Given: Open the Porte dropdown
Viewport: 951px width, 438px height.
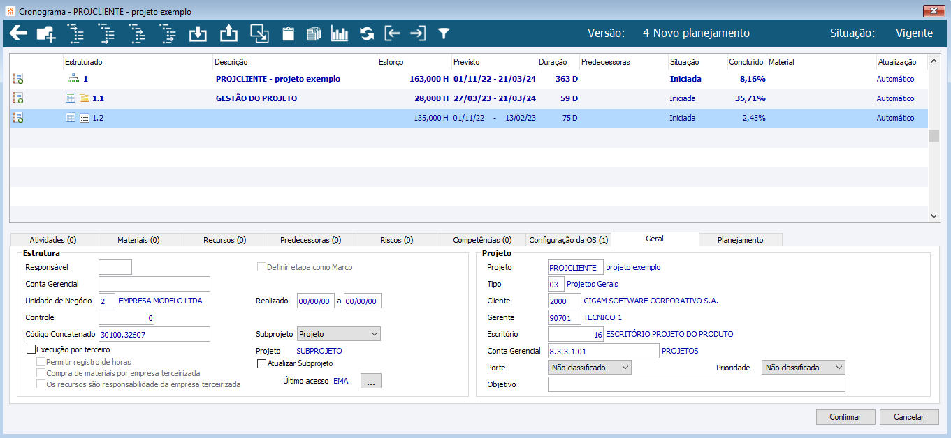Looking at the screenshot, I should (590, 367).
